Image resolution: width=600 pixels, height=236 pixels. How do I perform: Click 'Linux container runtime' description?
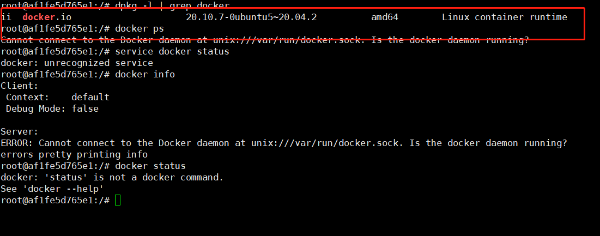(x=504, y=17)
